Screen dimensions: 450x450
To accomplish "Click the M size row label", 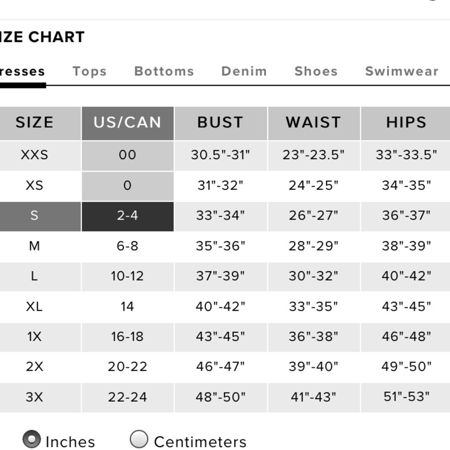I will pyautogui.click(x=35, y=246).
